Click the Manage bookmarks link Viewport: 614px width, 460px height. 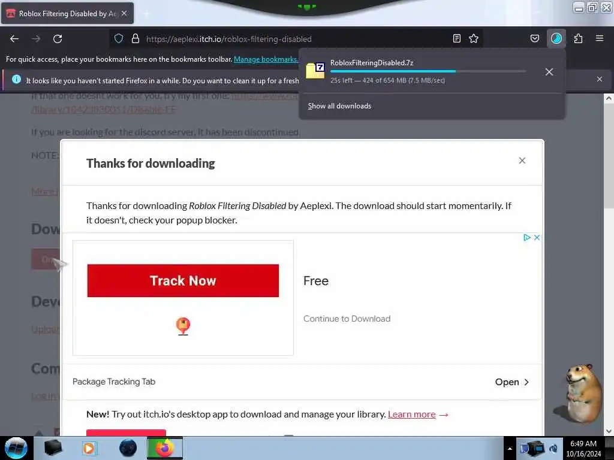pos(266,59)
